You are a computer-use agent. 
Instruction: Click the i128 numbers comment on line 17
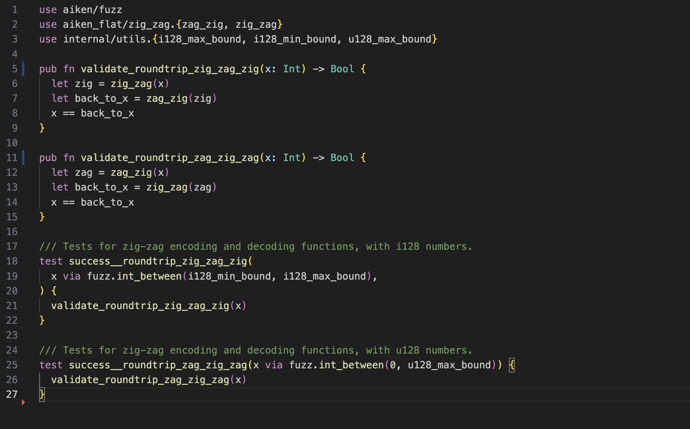click(255, 246)
